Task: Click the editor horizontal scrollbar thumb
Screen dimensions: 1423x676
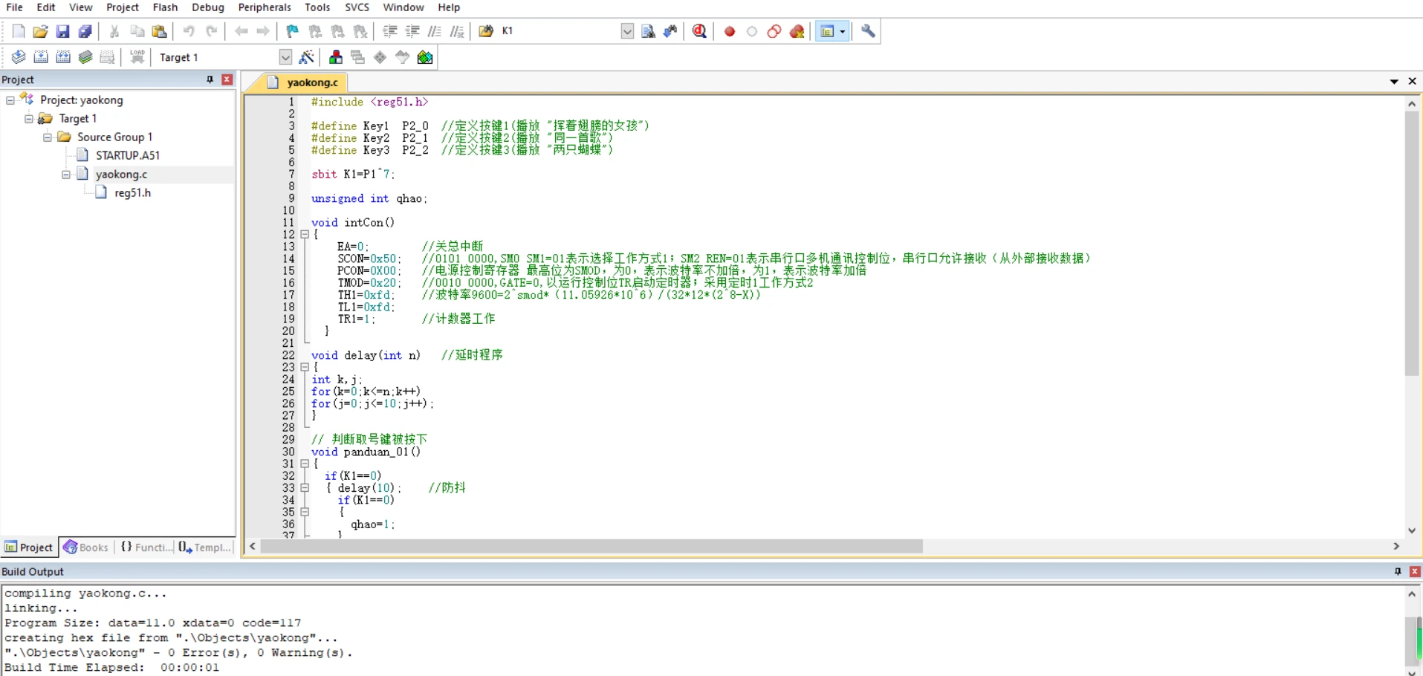Action: coord(591,547)
